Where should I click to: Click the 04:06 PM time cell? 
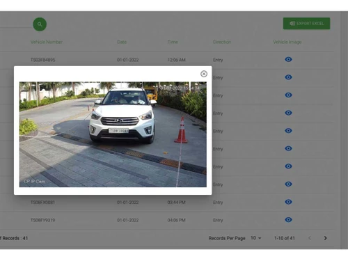tap(176, 220)
